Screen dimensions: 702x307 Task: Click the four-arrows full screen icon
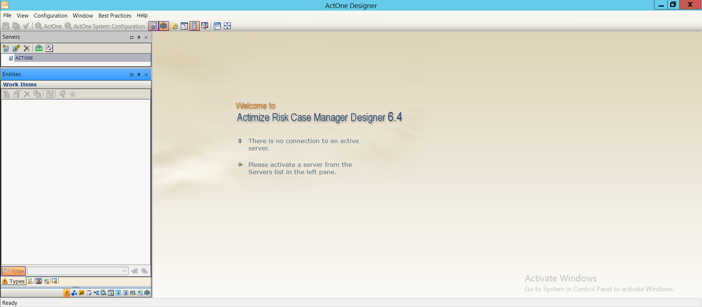[228, 26]
